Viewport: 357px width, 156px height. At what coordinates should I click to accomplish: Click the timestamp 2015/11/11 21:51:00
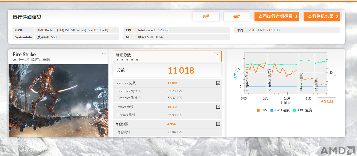click(x=264, y=30)
